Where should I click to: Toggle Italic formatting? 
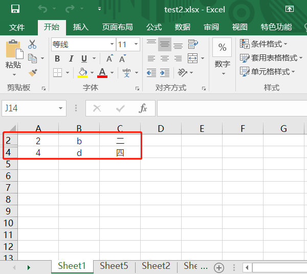[71, 58]
